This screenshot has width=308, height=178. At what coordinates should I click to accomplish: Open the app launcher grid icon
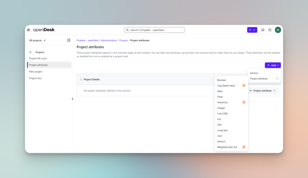(x=28, y=30)
